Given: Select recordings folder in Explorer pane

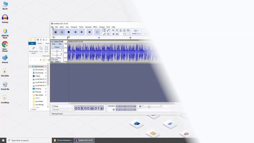Looking at the screenshot, I should [39, 104].
